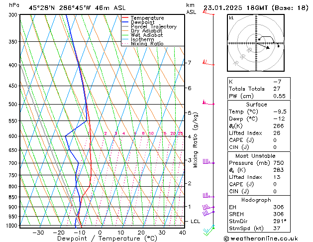
Task: Click the Most Unstable Lifted Index 13
Action: coord(277,177)
